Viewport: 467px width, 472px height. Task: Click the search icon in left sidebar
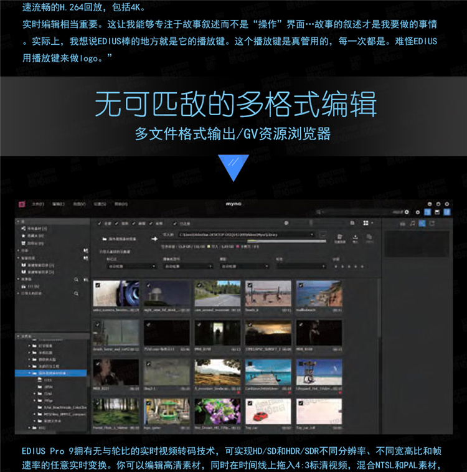[x=77, y=280]
